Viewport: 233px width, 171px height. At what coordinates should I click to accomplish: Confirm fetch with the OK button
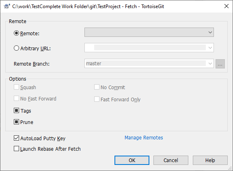132,160
